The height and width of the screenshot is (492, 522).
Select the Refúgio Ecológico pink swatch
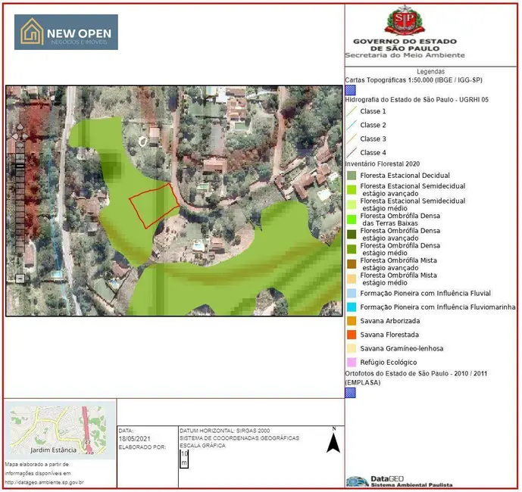(352, 362)
